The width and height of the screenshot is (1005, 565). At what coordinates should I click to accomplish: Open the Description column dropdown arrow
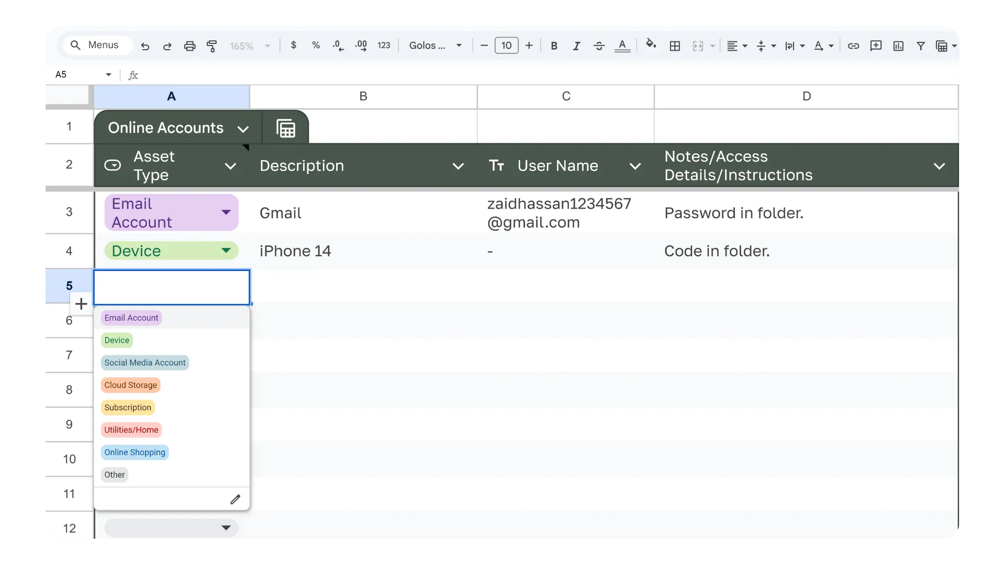458,166
